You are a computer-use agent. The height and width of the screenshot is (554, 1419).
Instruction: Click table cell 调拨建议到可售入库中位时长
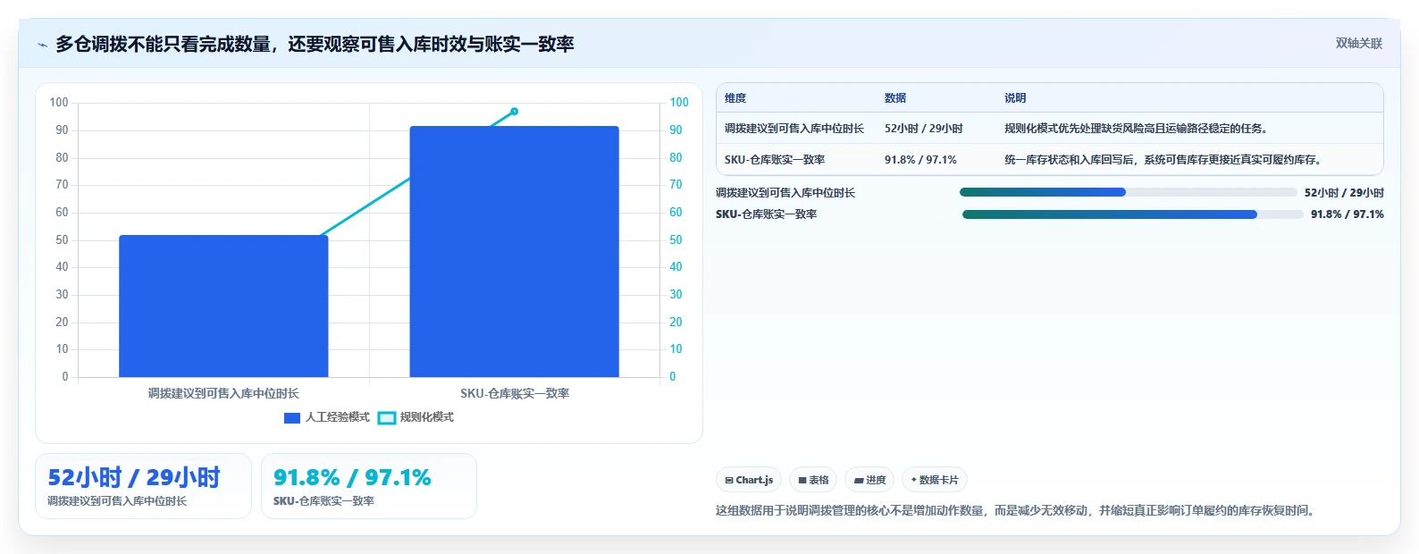pyautogui.click(x=794, y=129)
